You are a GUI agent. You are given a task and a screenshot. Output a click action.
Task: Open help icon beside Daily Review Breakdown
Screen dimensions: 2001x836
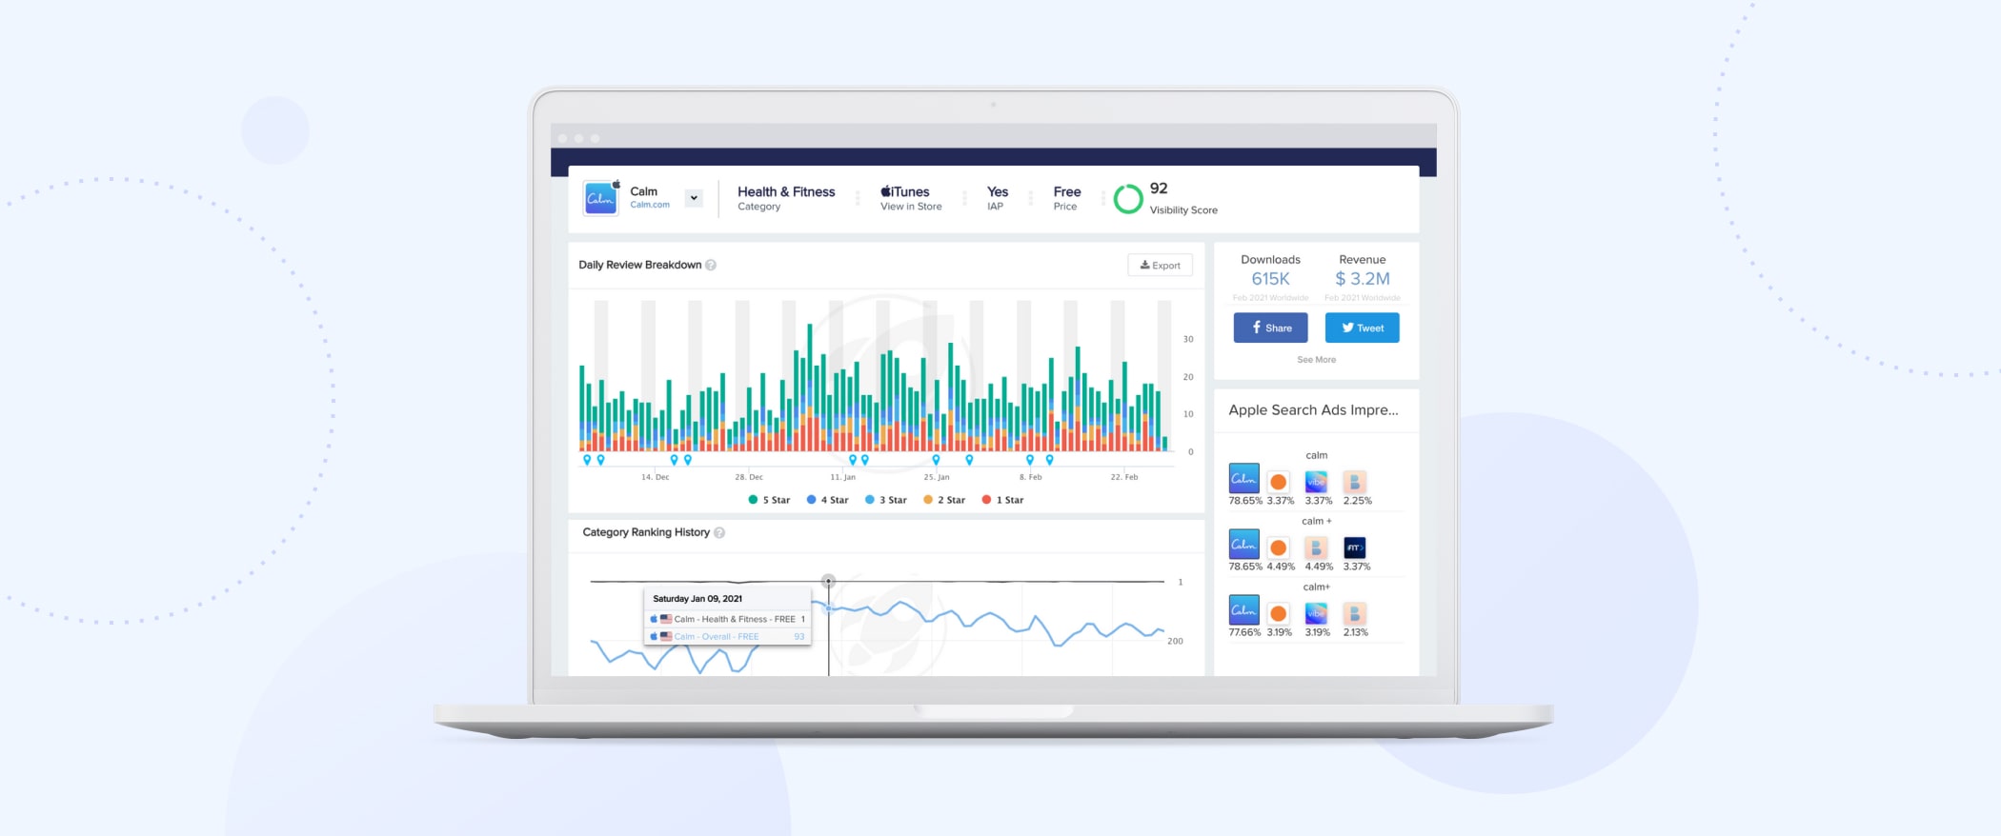pos(711,265)
